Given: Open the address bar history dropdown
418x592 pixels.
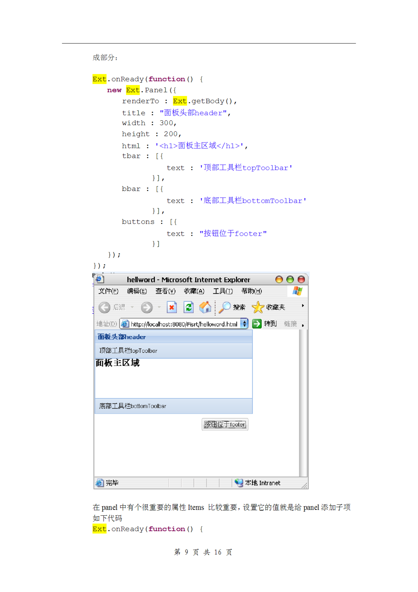Looking at the screenshot, I should click(244, 324).
